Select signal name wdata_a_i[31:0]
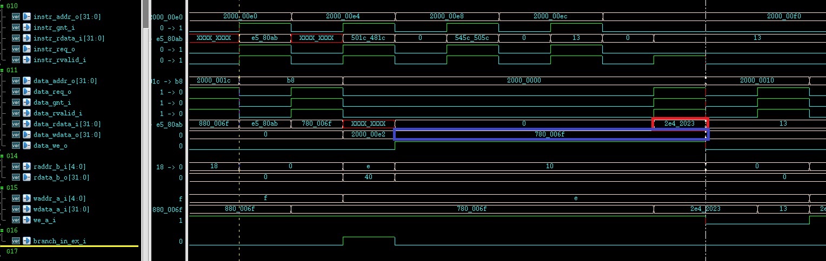Viewport: 826px width, 261px height. 62,209
